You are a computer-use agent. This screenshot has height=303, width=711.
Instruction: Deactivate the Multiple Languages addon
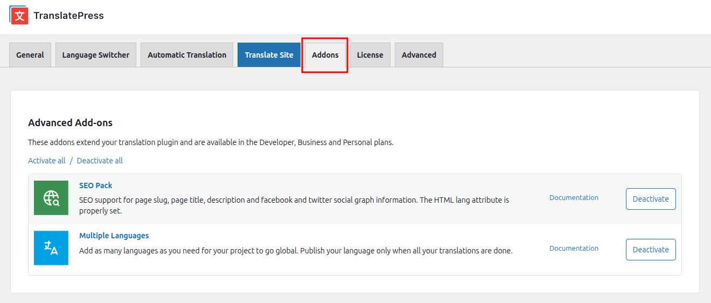[x=651, y=250]
